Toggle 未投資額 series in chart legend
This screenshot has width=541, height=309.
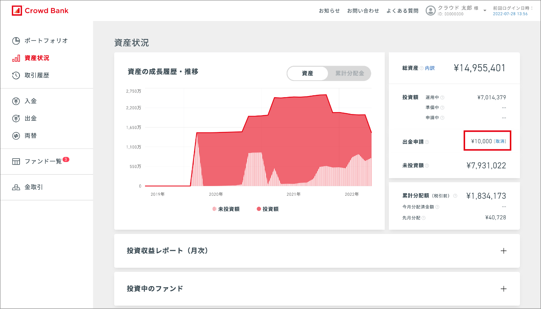(226, 209)
